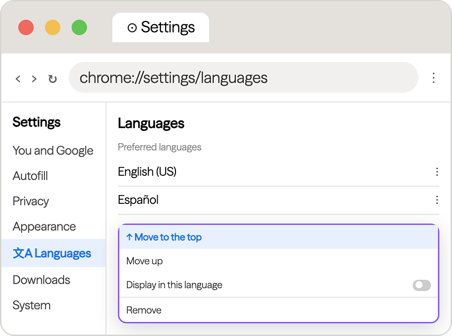This screenshot has height=336, width=452.
Task: Click the translate icon beside Languages
Action: [x=22, y=253]
